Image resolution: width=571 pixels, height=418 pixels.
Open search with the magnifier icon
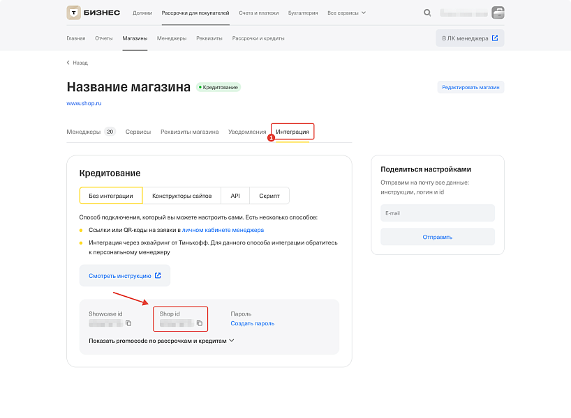(427, 12)
